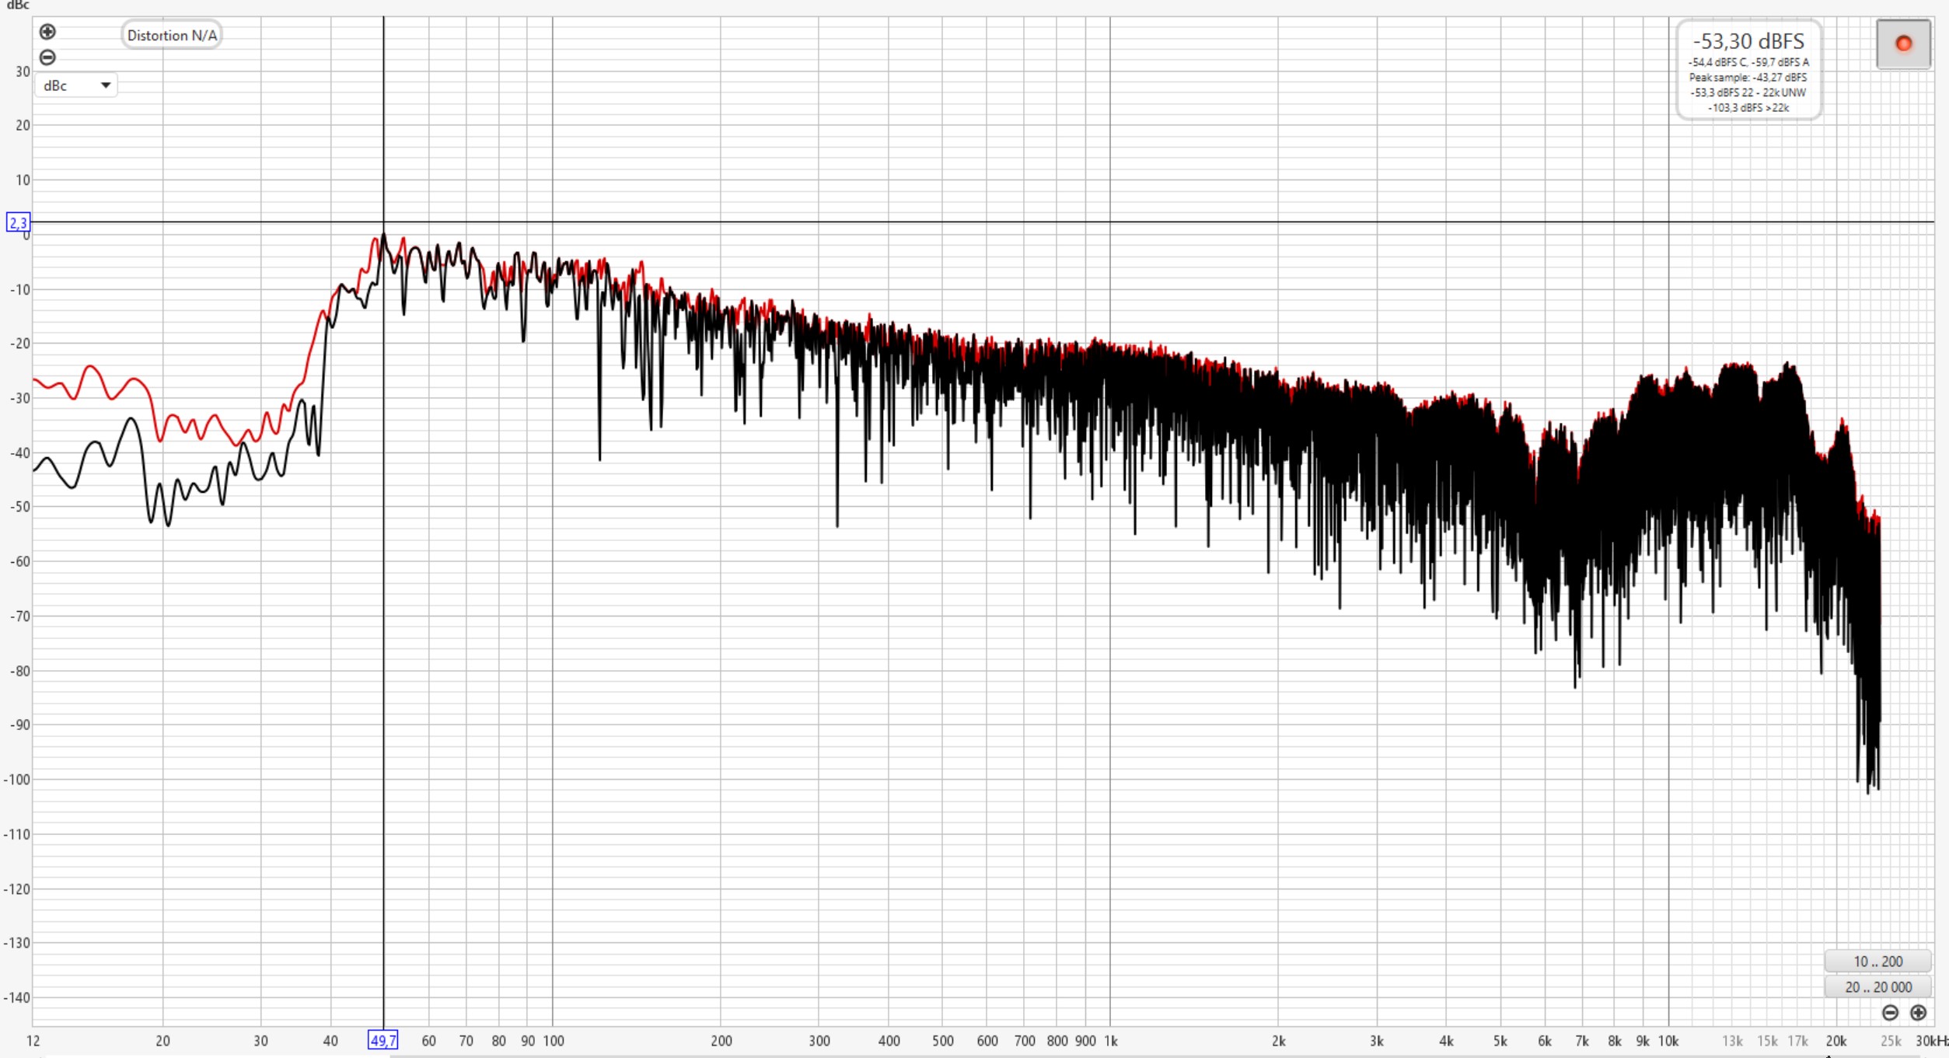
Task: Click the 49,7 cursor frequency label
Action: [x=382, y=1040]
